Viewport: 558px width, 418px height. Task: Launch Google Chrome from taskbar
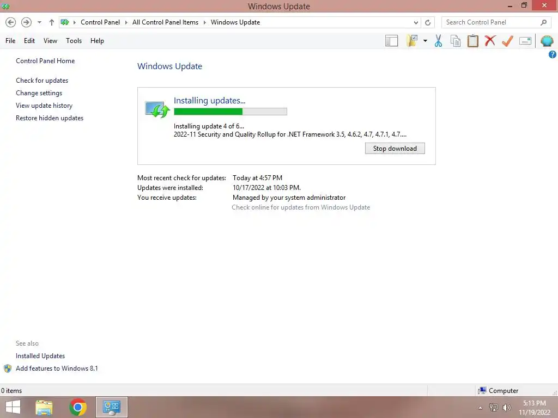[x=78, y=407]
